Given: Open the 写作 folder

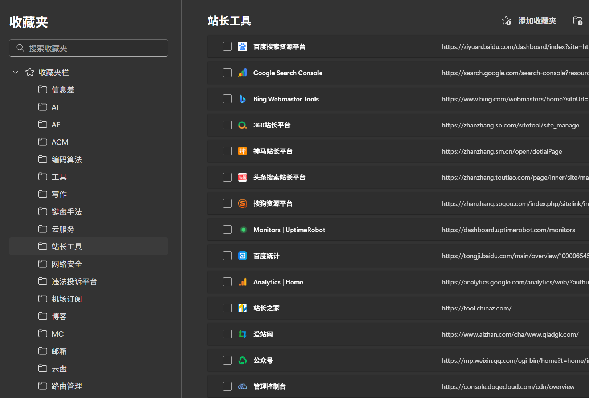Looking at the screenshot, I should pos(89,194).
